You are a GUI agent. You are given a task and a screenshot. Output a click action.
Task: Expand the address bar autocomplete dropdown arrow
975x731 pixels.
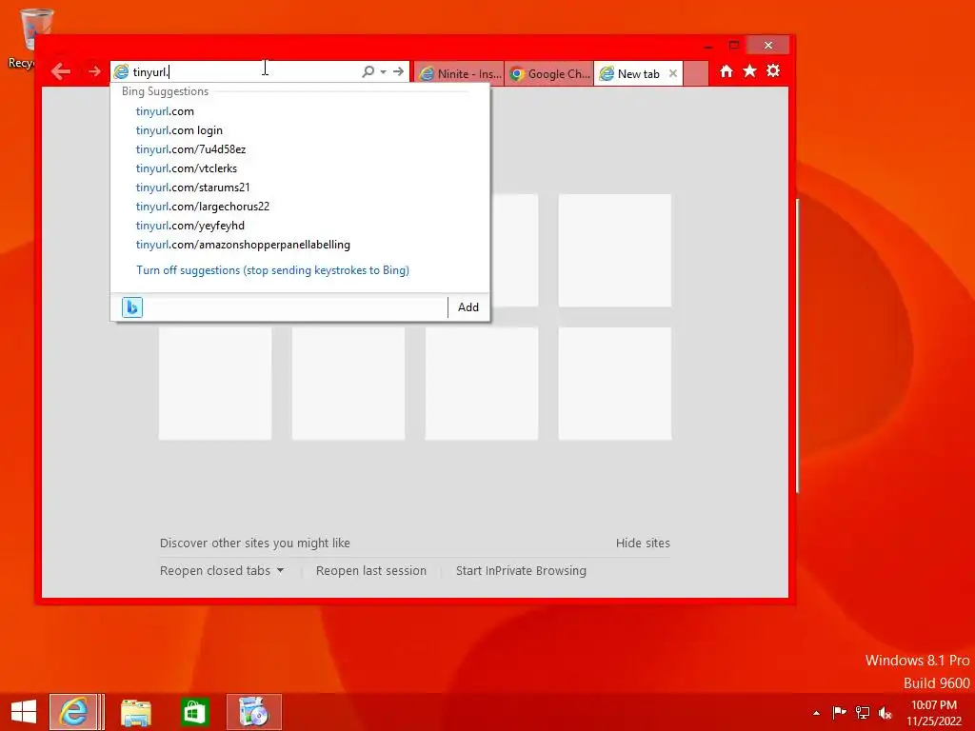383,71
